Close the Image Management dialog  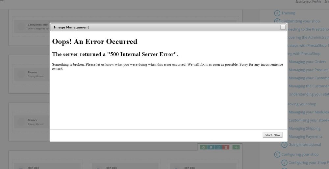click(283, 27)
